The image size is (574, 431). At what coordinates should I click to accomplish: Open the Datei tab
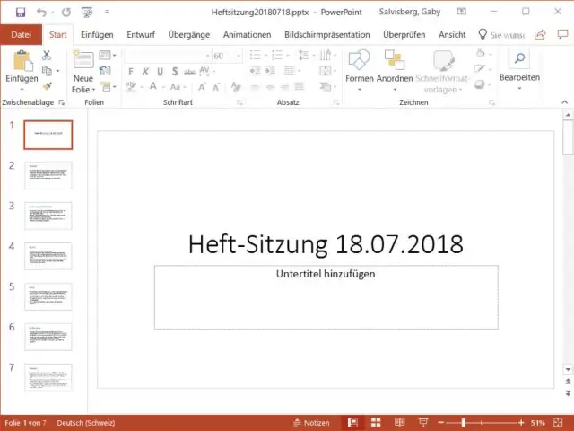tap(21, 35)
